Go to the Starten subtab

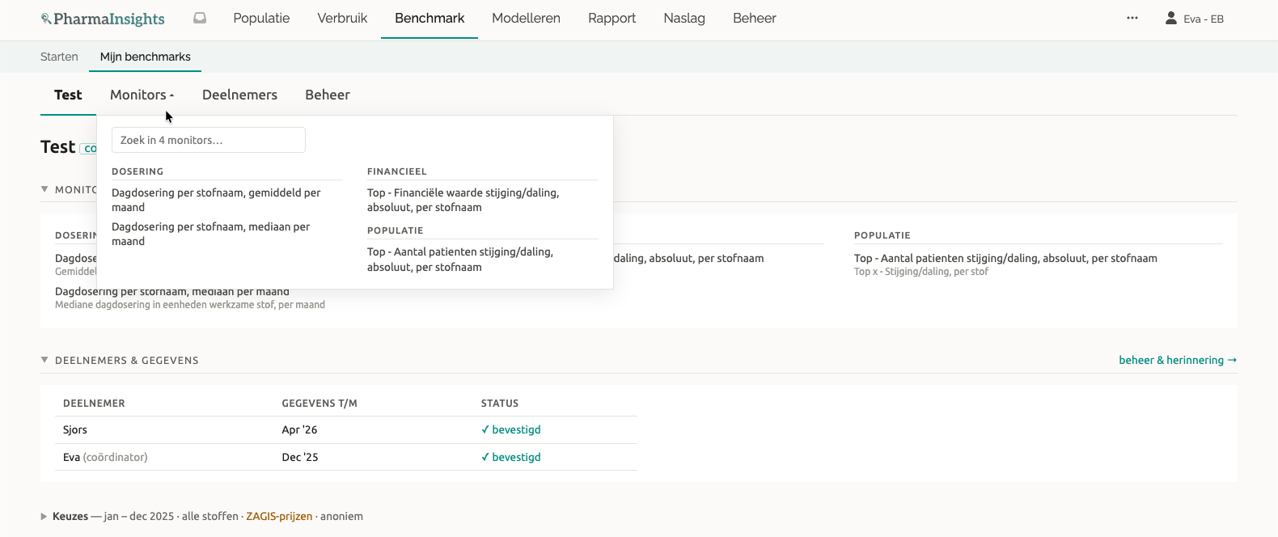point(59,57)
